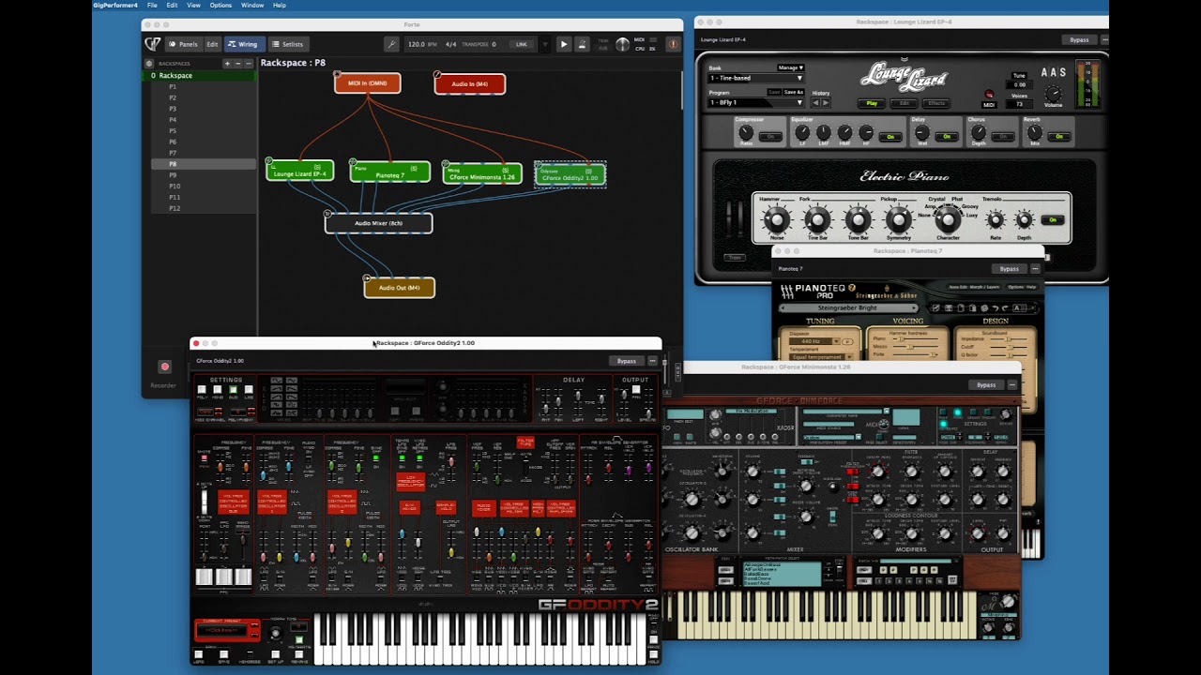The height and width of the screenshot is (675, 1201).
Task: Select the Lounge Lizard Play tab
Action: pos(872,103)
